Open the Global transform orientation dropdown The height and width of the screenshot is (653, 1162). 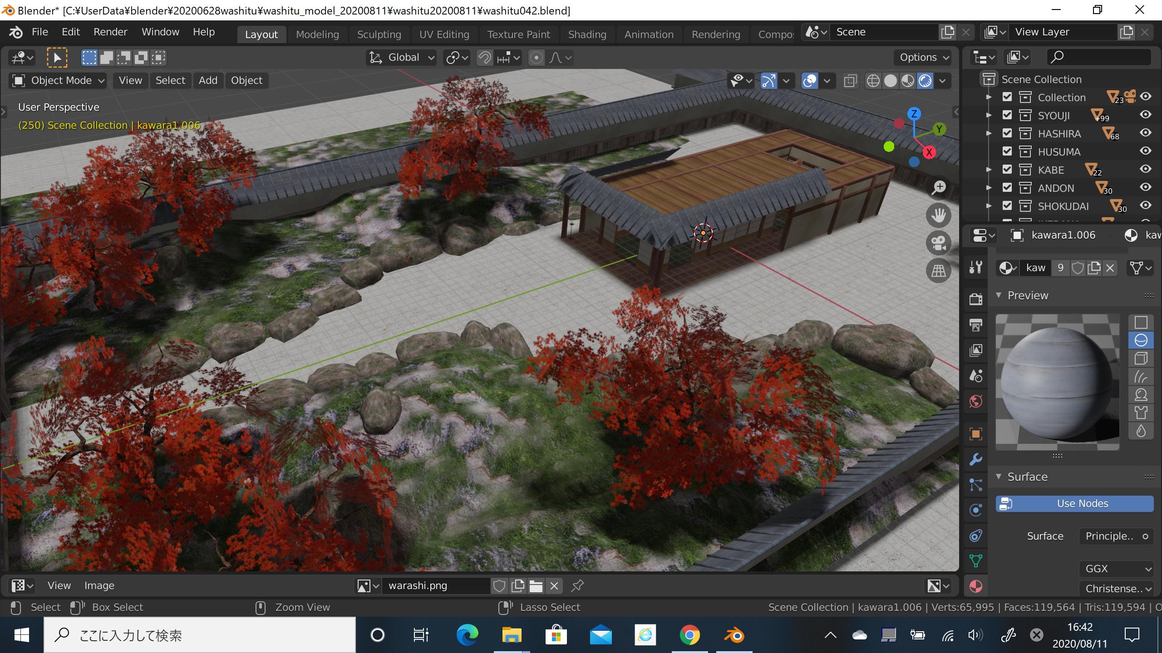click(402, 58)
